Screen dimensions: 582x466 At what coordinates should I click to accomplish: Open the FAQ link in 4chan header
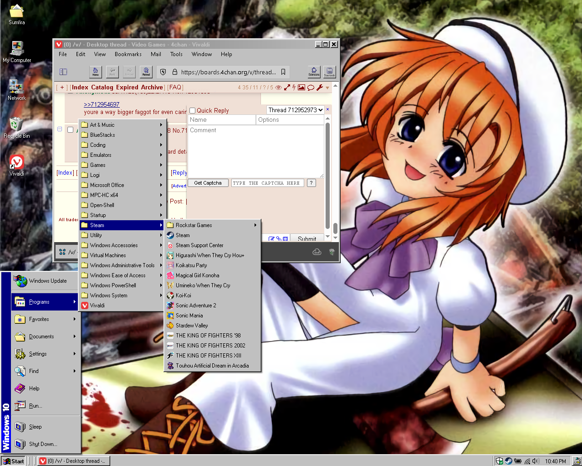(x=175, y=88)
